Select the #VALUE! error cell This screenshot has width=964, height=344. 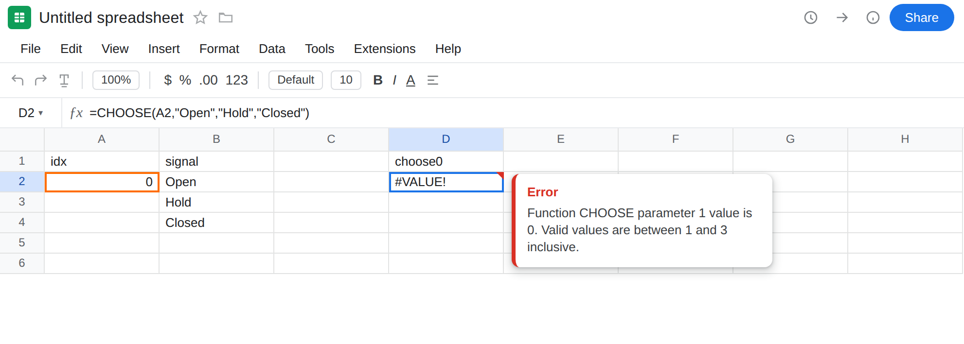coord(446,182)
